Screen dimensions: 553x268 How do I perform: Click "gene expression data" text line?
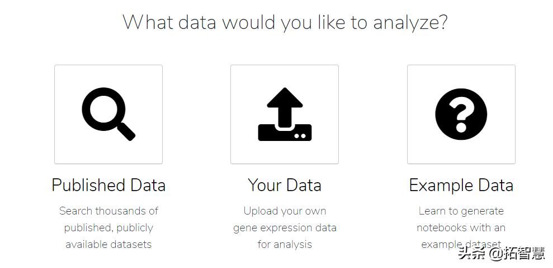point(285,228)
